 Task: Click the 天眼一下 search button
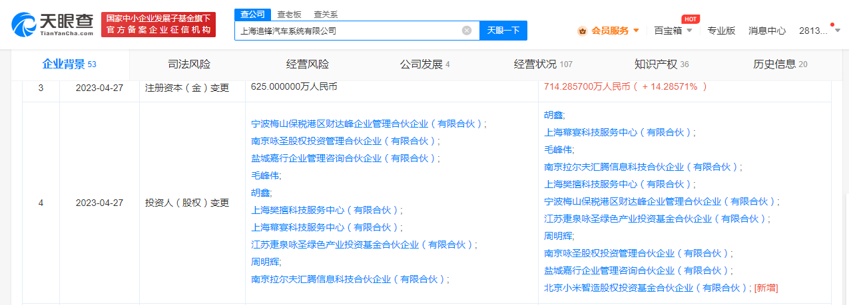(x=503, y=31)
